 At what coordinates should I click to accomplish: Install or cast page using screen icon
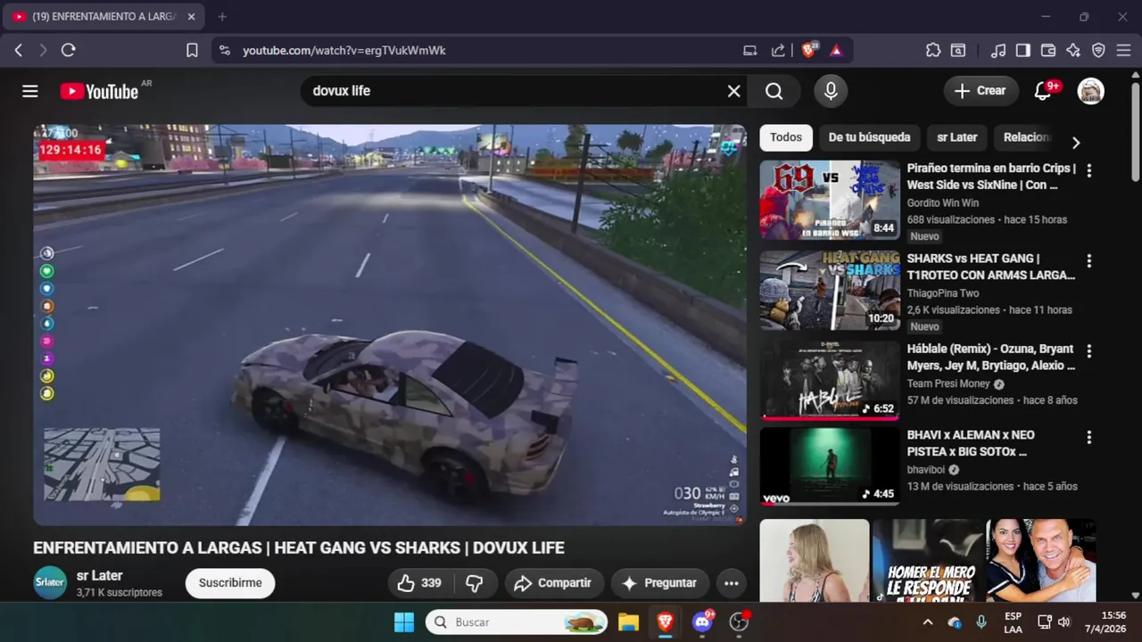[x=750, y=51]
